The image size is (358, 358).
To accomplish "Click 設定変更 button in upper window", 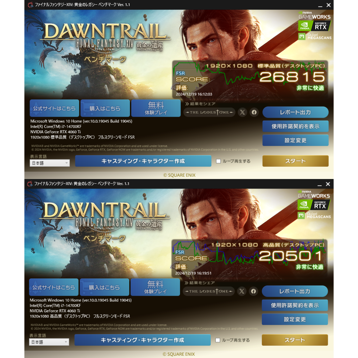I will tap(295, 141).
